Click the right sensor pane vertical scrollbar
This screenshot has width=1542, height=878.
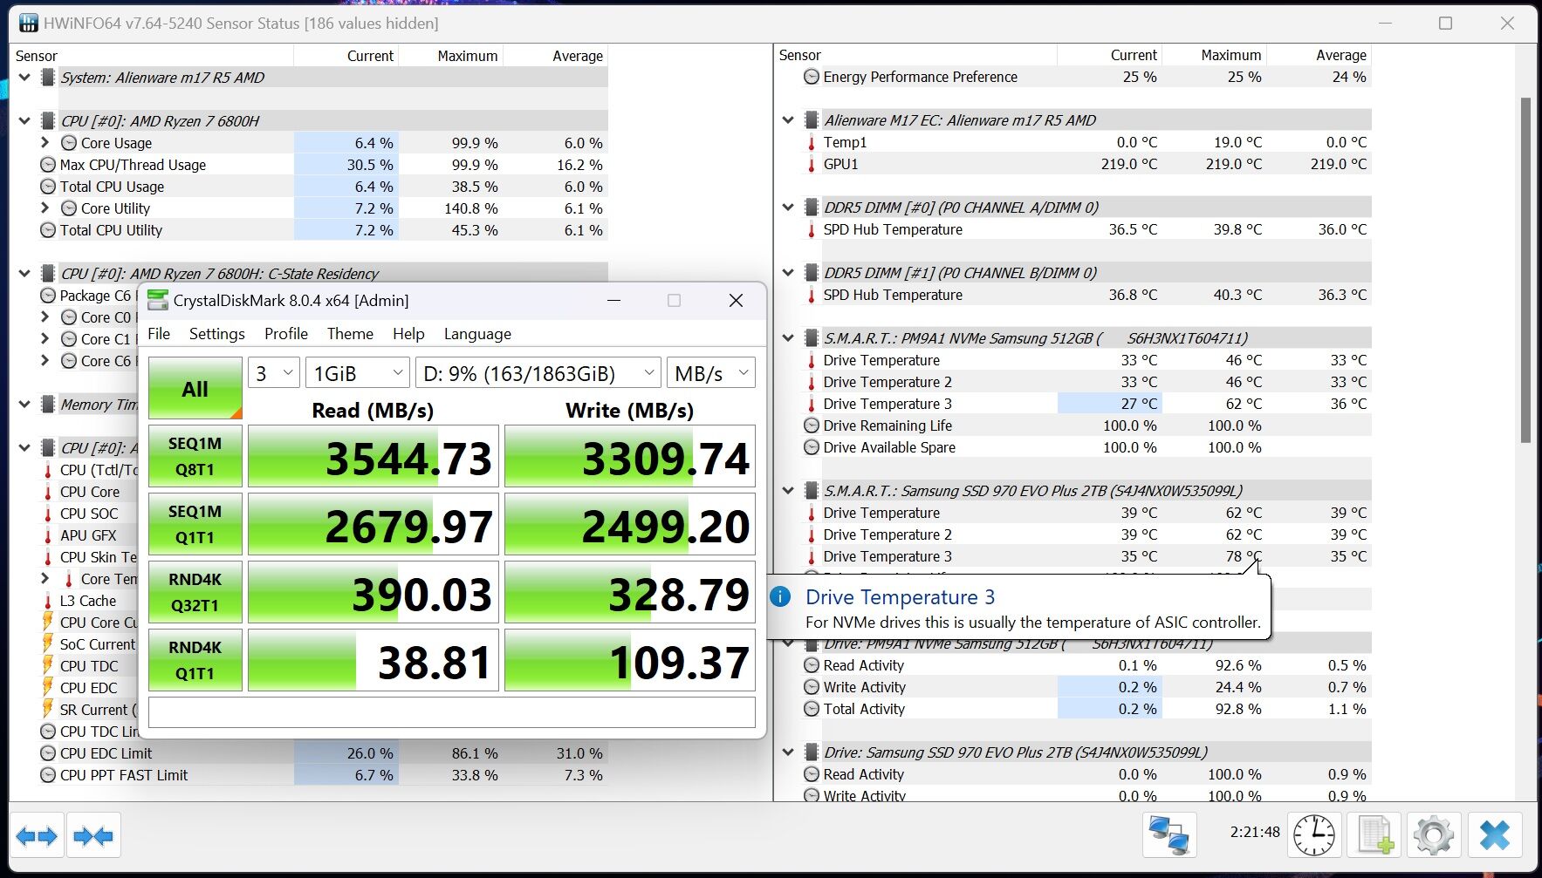1525,270
